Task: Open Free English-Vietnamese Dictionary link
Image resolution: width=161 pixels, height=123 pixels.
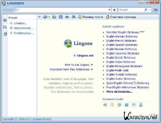Action: pos(128,87)
